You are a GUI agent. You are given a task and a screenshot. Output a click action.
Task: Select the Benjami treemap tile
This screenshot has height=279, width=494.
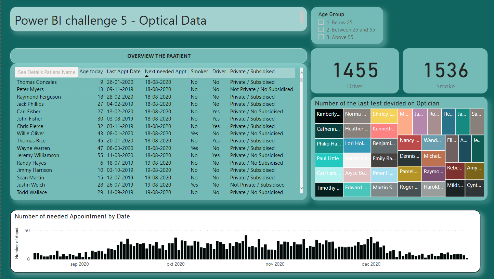point(385,145)
